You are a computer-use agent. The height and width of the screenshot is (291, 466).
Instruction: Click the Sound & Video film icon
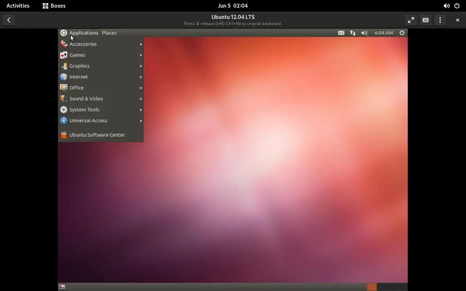(64, 99)
